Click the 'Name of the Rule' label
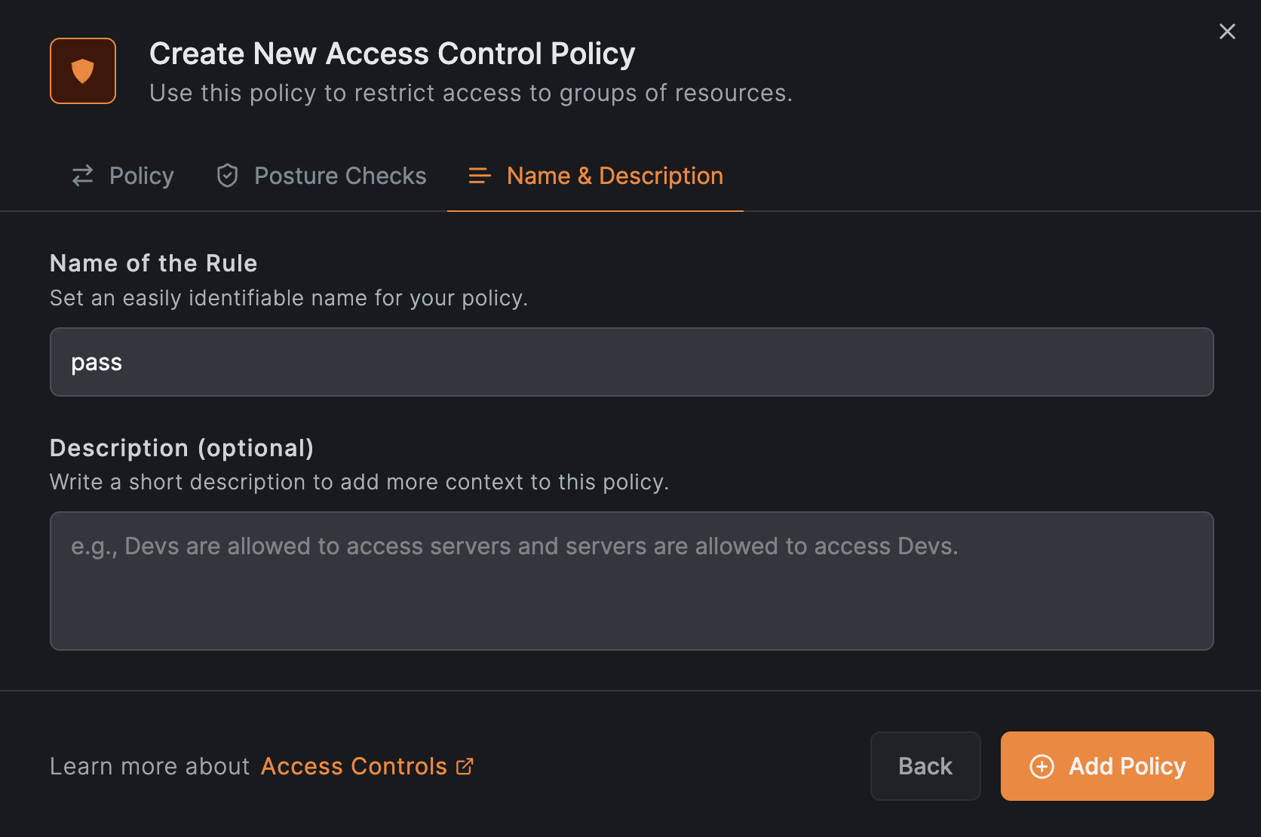The image size is (1261, 837). pyautogui.click(x=154, y=263)
